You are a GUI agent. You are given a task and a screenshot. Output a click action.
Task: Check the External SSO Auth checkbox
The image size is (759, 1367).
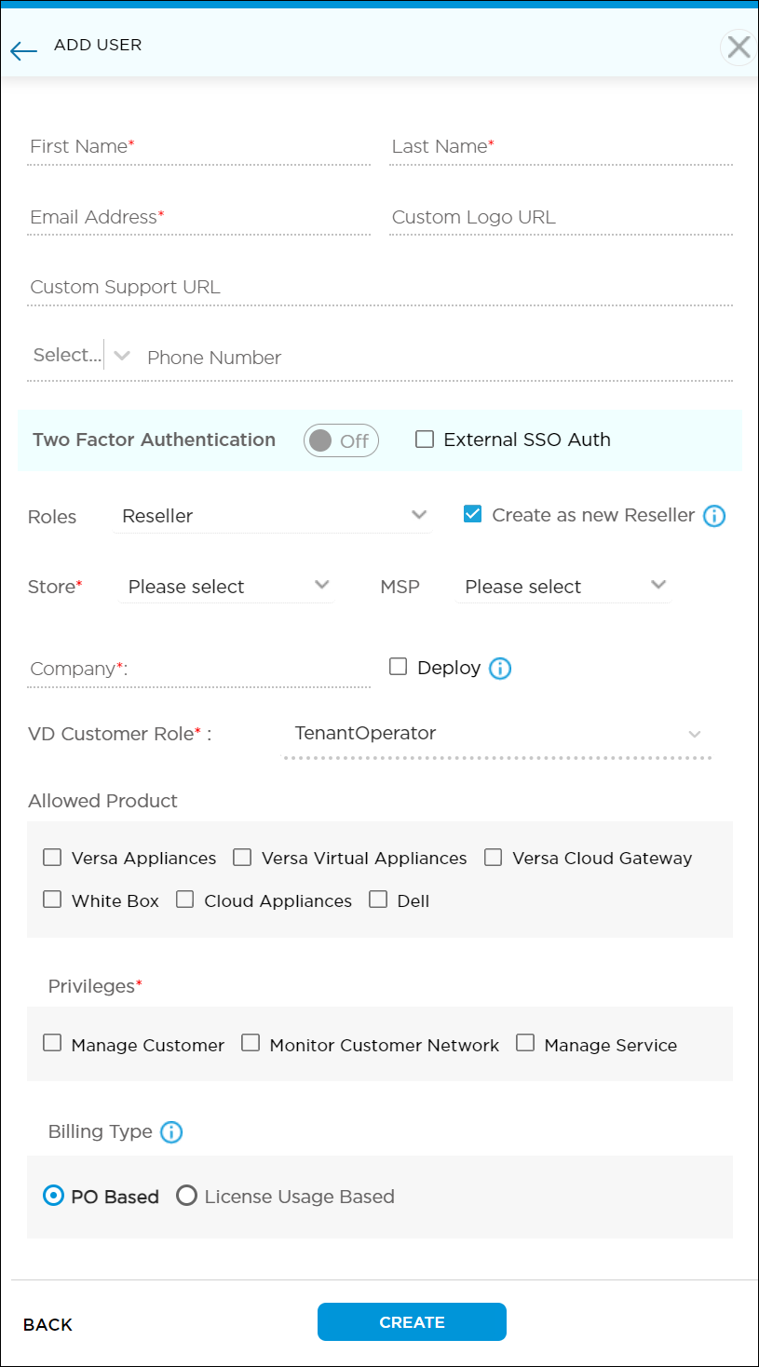coord(425,439)
